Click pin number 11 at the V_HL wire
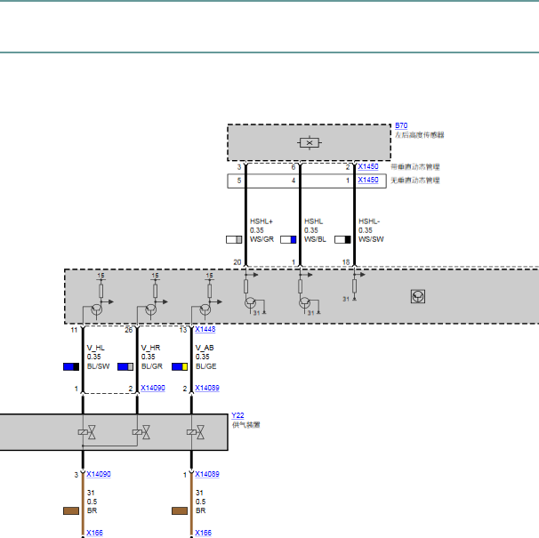The image size is (539, 538). point(74,330)
